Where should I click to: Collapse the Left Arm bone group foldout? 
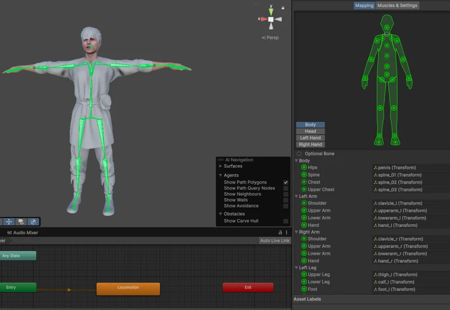tap(296, 196)
